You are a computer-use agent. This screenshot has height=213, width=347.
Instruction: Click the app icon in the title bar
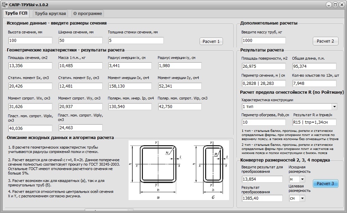tap(4, 4)
